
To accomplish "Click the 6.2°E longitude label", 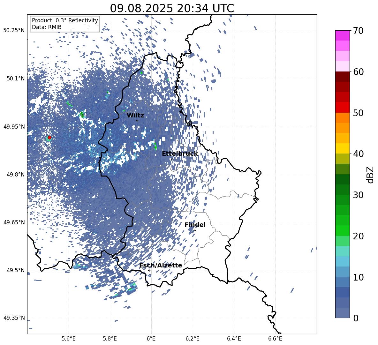I will pos(193,339).
